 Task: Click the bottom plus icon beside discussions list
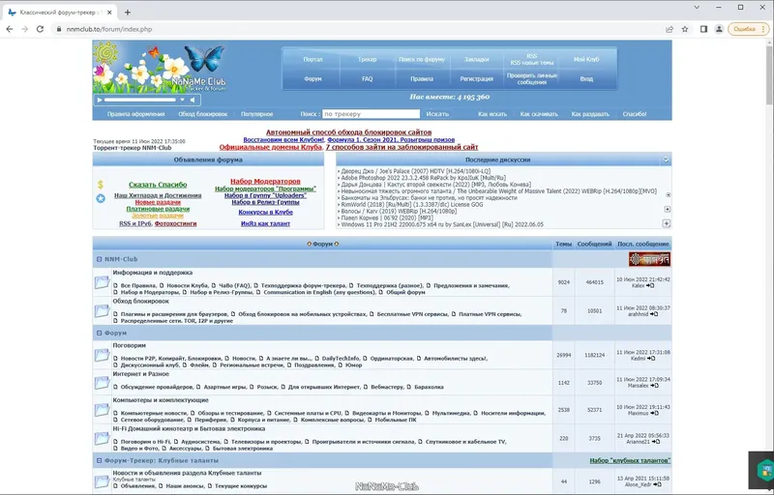667,223
